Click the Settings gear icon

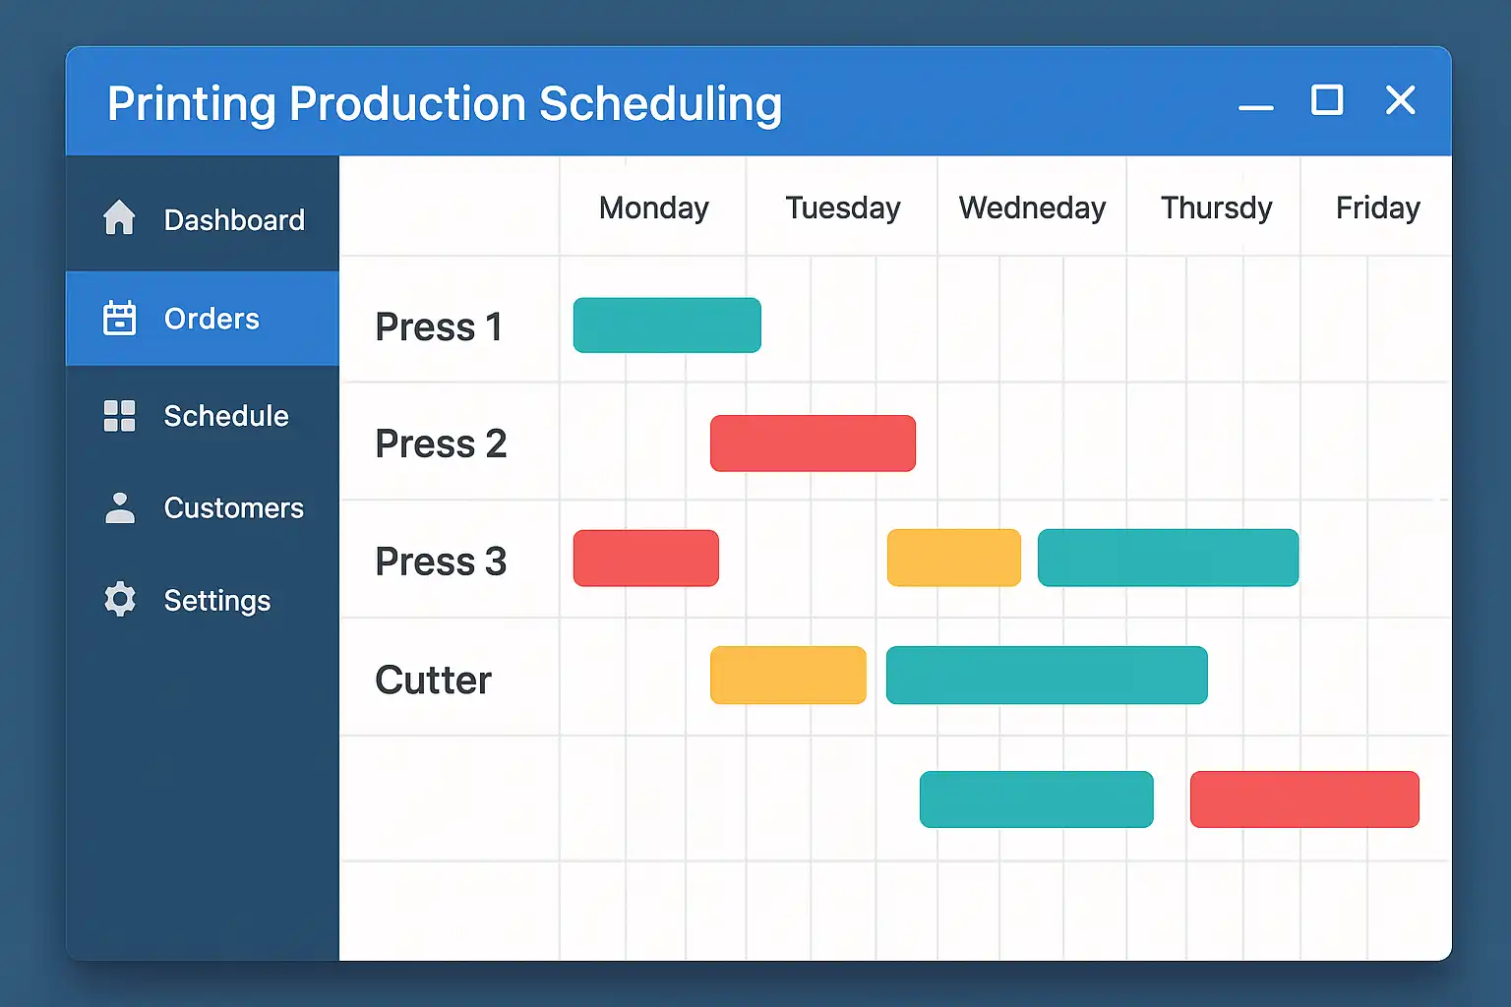point(119,600)
